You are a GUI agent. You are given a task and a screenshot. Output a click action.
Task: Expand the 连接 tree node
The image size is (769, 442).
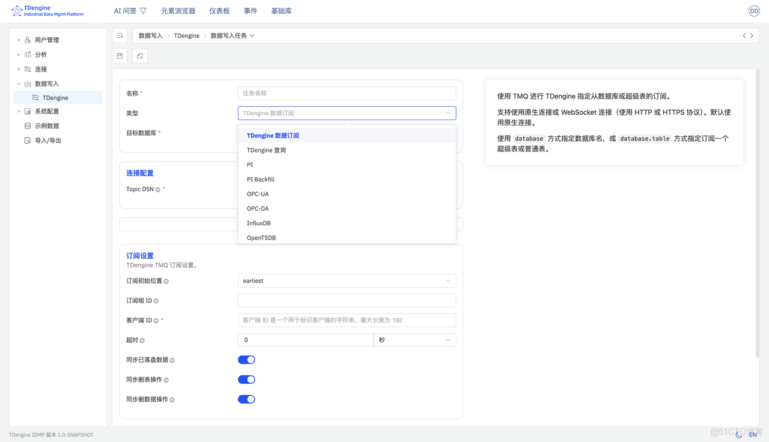click(x=19, y=69)
